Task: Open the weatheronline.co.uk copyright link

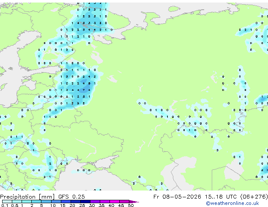Action: [x=232, y=203]
